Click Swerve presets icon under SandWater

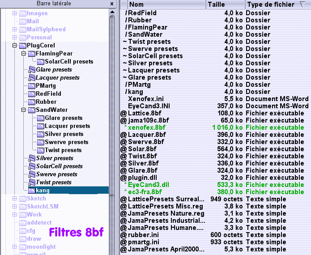point(41,142)
